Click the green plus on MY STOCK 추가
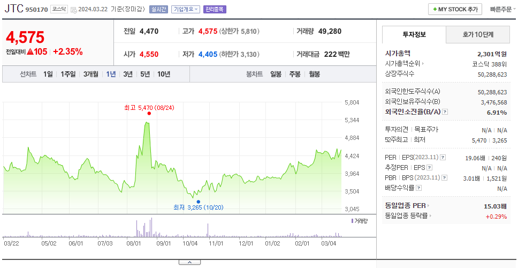Screen dimensions: 518x268 tap(435, 9)
